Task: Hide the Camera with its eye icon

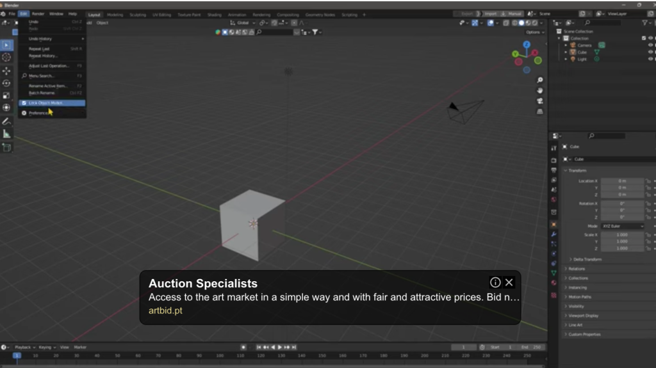Action: coord(651,45)
